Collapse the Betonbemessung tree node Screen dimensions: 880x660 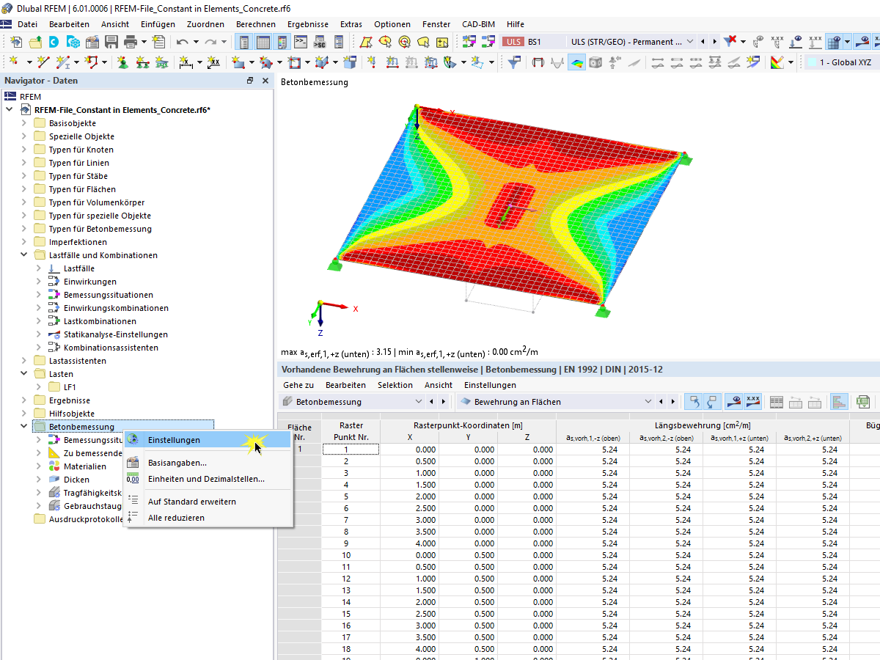pos(24,427)
